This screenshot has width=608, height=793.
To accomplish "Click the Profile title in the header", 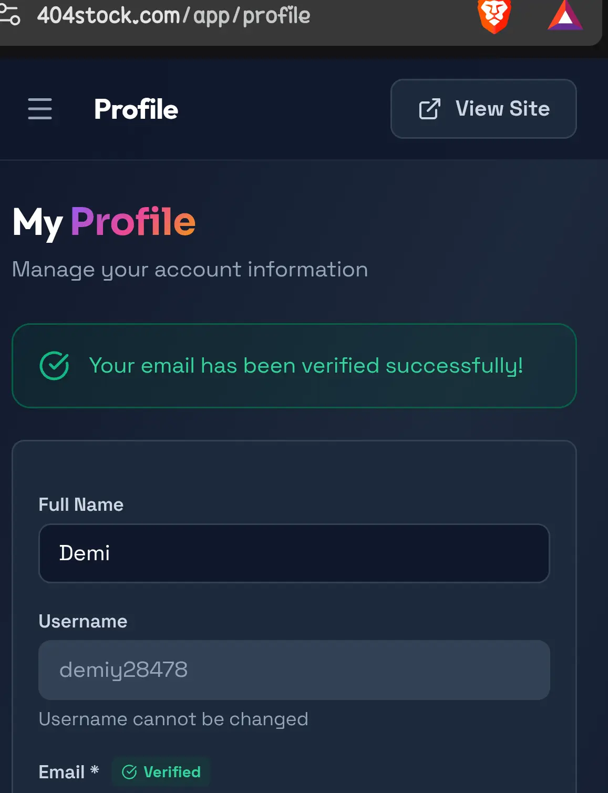I will [x=136, y=109].
